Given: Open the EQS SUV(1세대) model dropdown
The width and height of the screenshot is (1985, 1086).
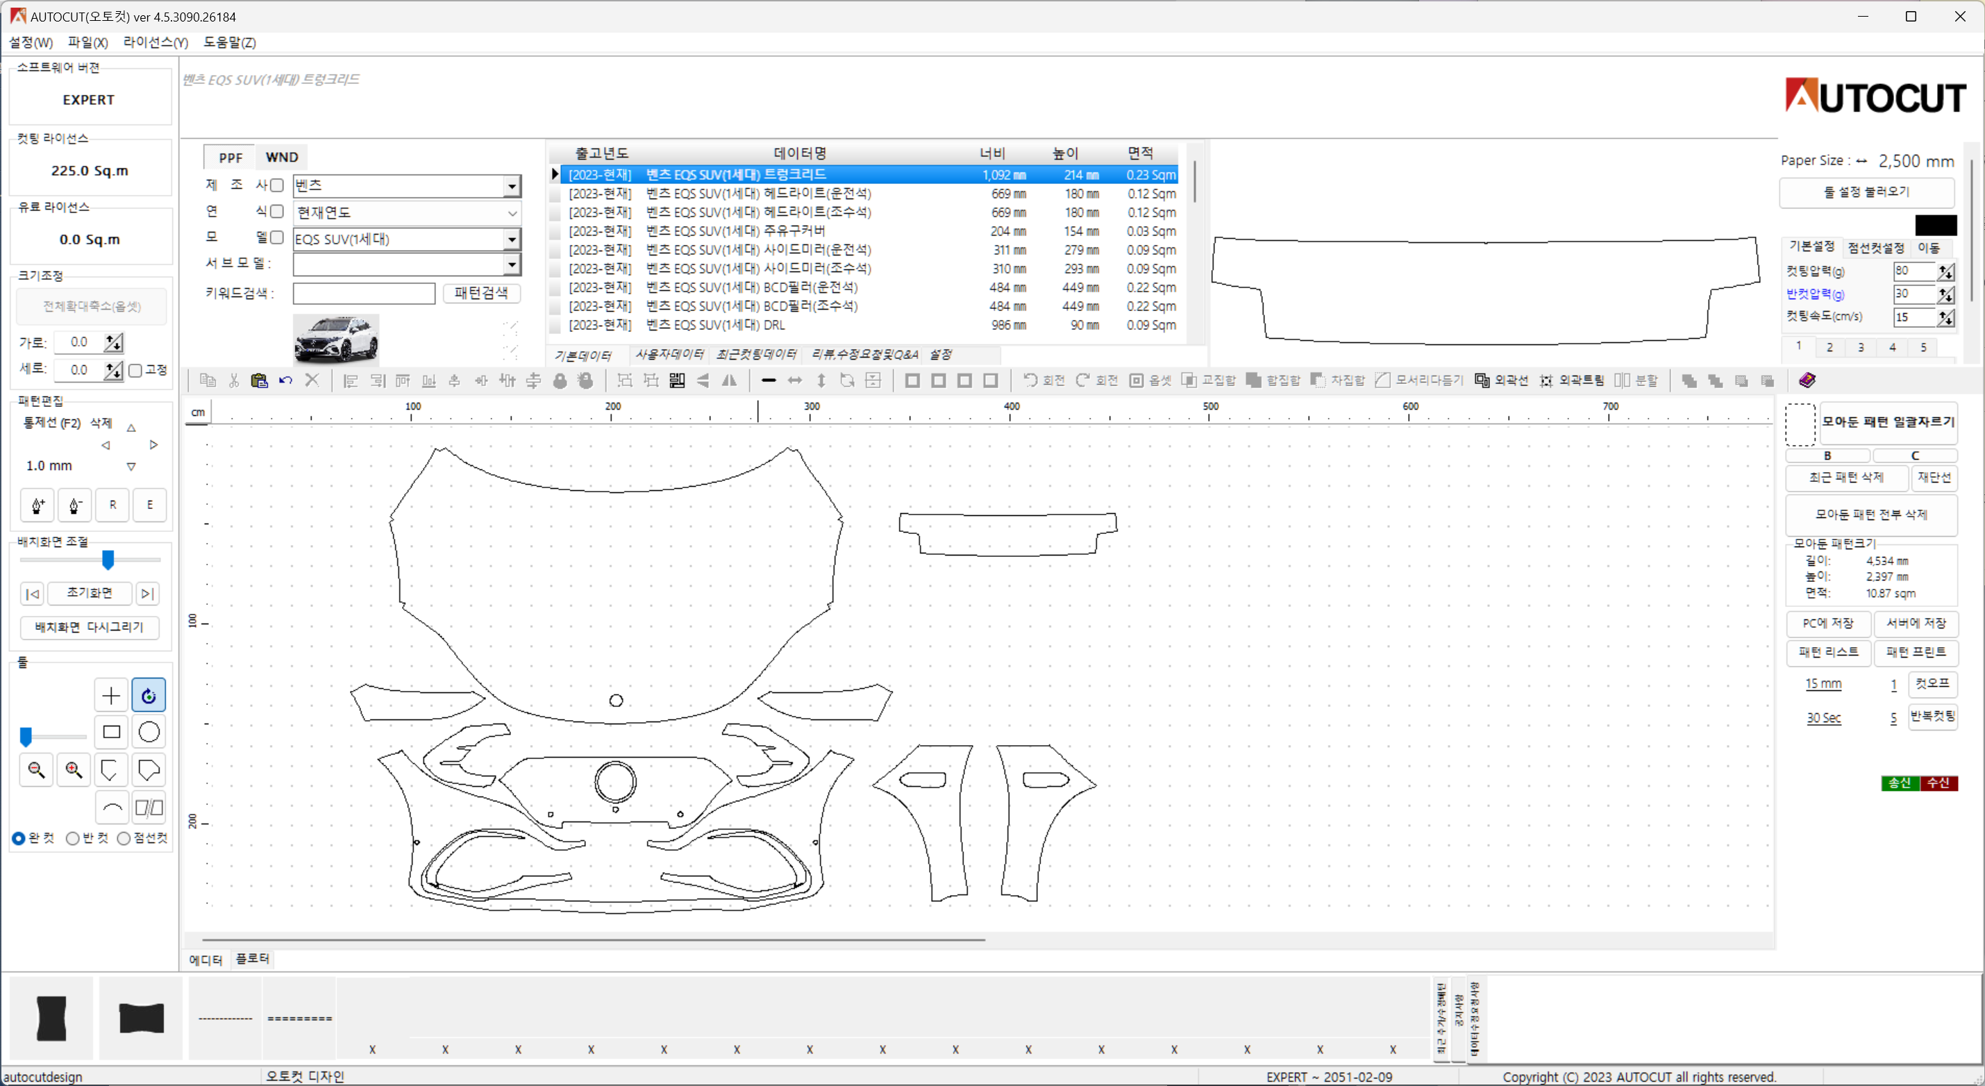Looking at the screenshot, I should (512, 239).
